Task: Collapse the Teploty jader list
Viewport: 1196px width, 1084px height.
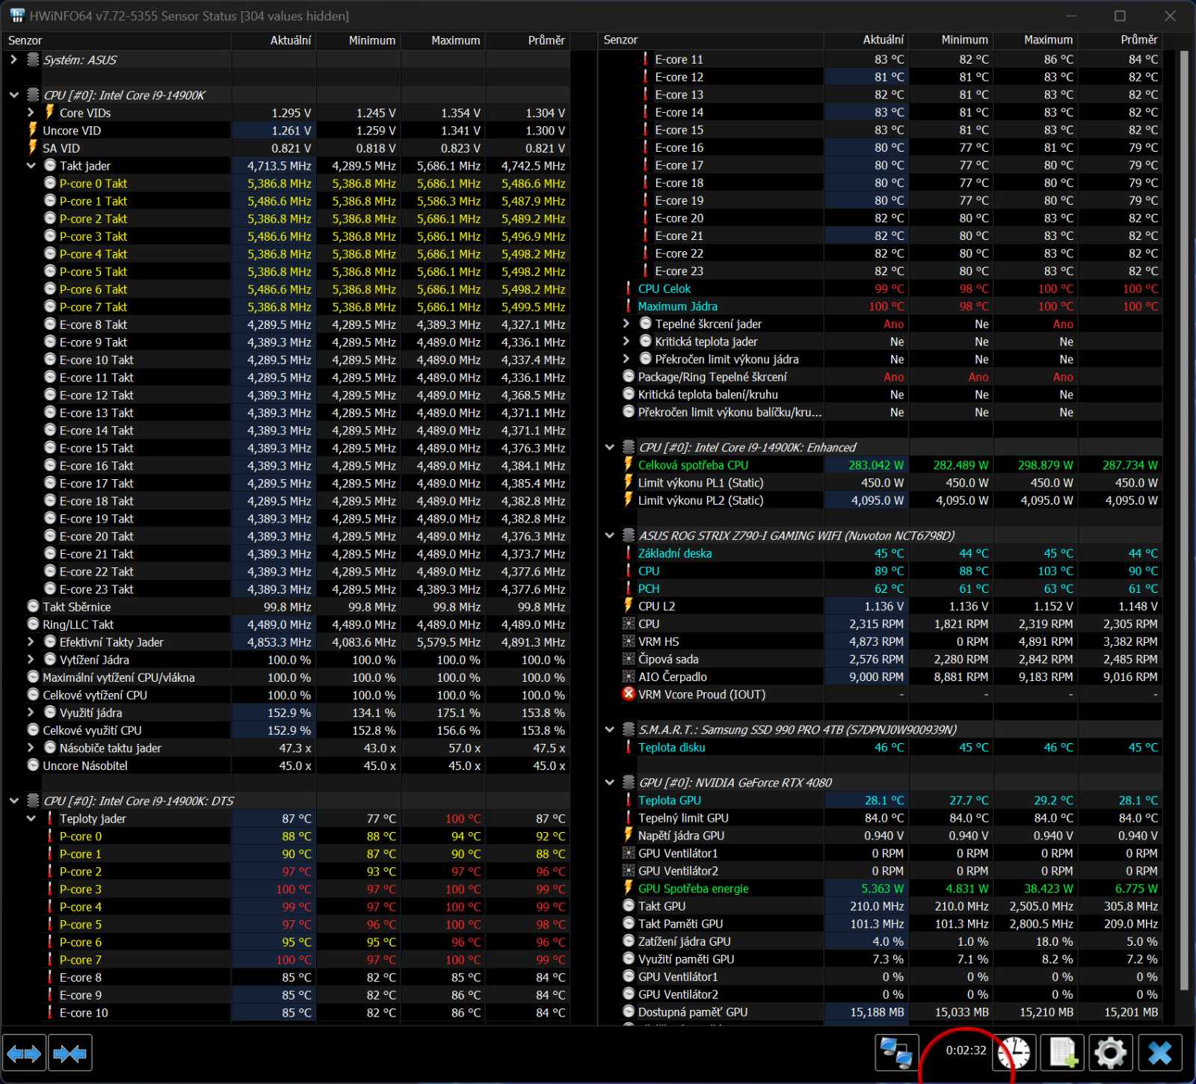Action: point(31,819)
